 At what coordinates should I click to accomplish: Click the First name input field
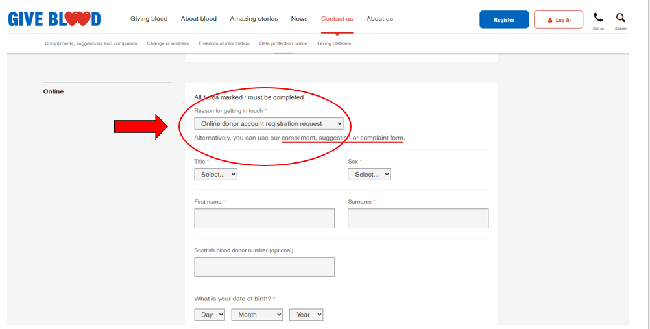pyautogui.click(x=264, y=218)
